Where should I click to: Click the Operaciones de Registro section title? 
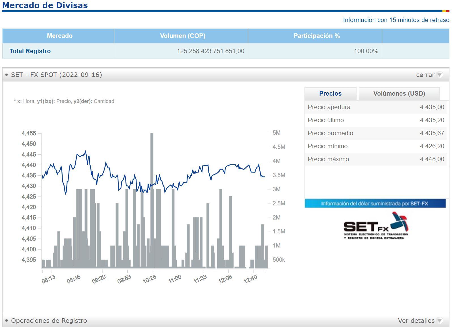coord(49,321)
